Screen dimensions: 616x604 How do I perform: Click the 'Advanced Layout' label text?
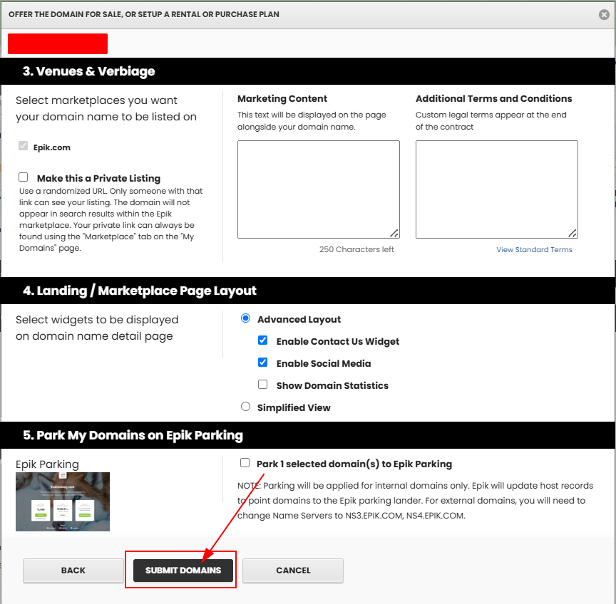point(299,320)
